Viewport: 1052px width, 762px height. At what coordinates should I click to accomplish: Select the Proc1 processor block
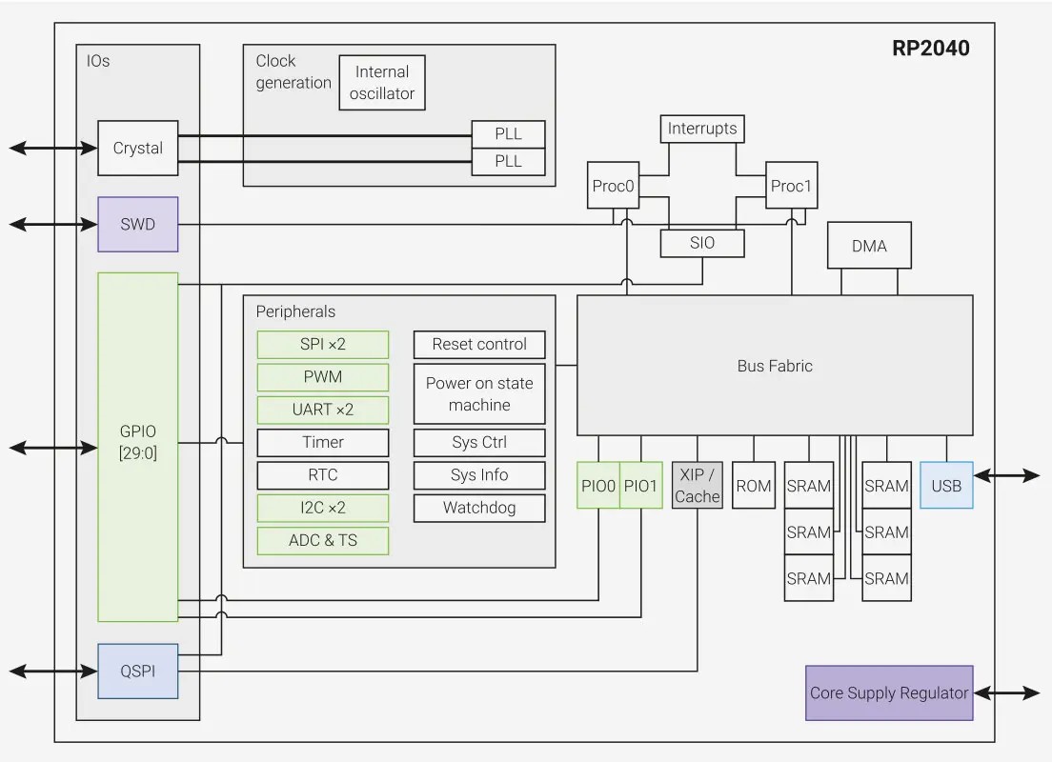click(791, 186)
